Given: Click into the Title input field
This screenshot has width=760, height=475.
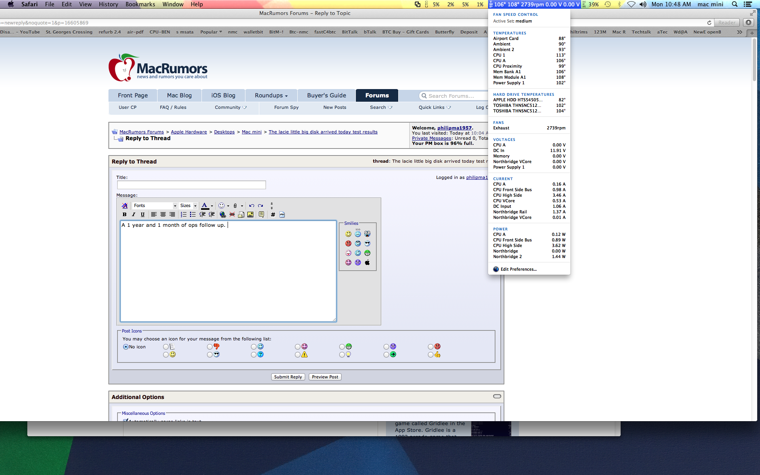Looking at the screenshot, I should coord(191,185).
